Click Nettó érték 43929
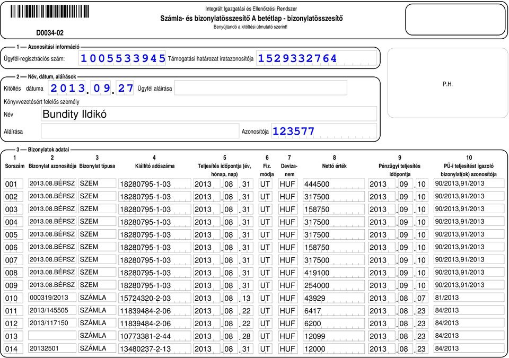 coord(334,298)
